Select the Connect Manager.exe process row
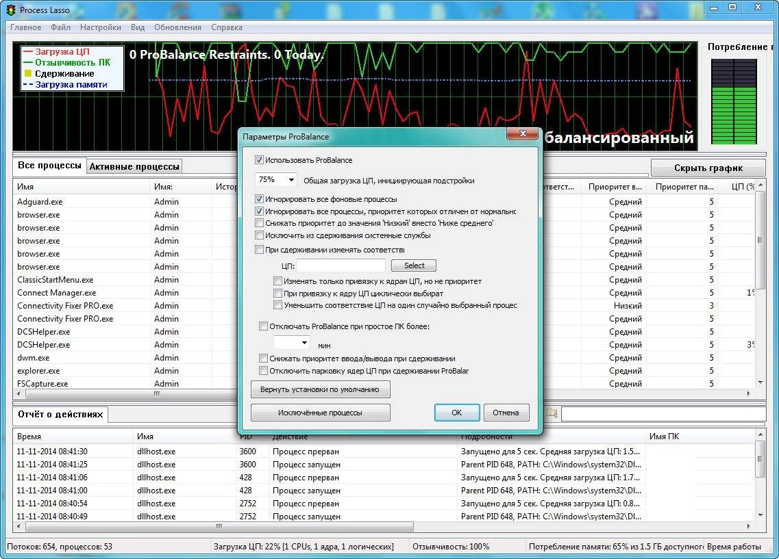The width and height of the screenshot is (779, 559). pyautogui.click(x=127, y=293)
